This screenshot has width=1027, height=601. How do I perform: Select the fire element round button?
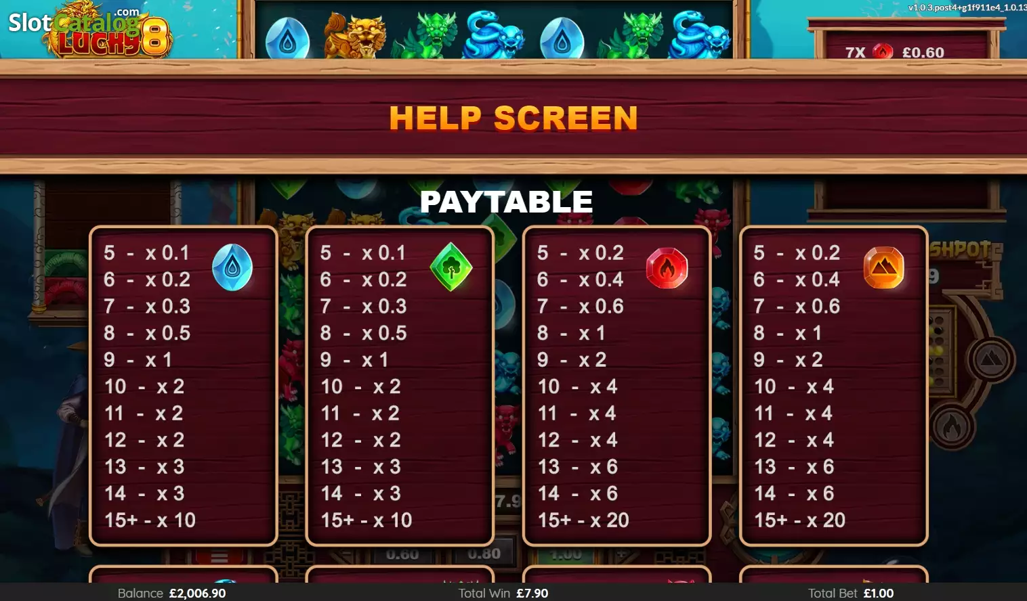pyautogui.click(x=952, y=427)
